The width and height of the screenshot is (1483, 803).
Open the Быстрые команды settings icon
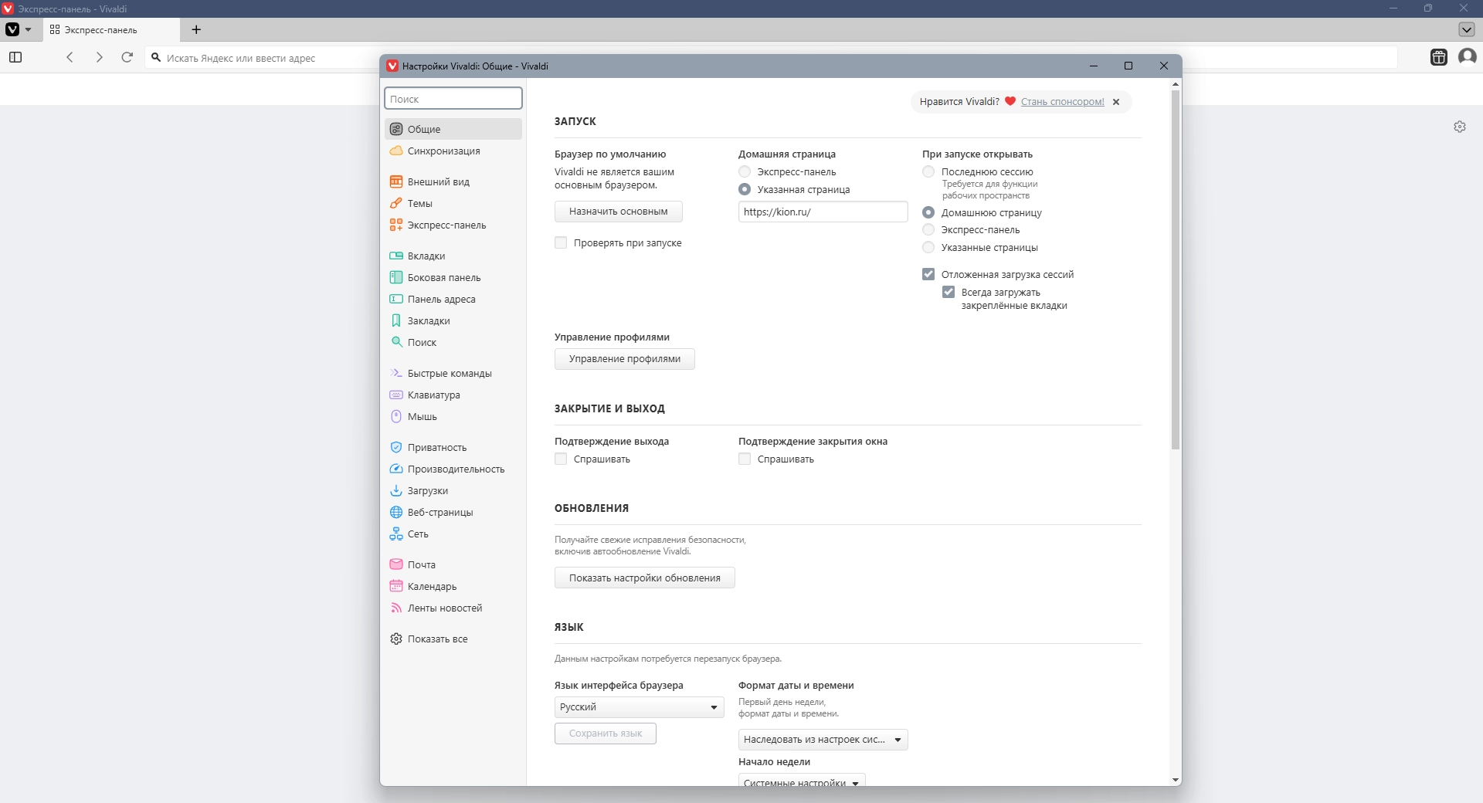pyautogui.click(x=396, y=373)
